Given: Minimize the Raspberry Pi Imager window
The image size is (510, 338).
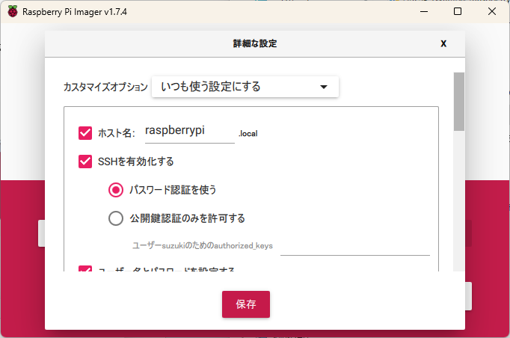Looking at the screenshot, I should point(423,12).
